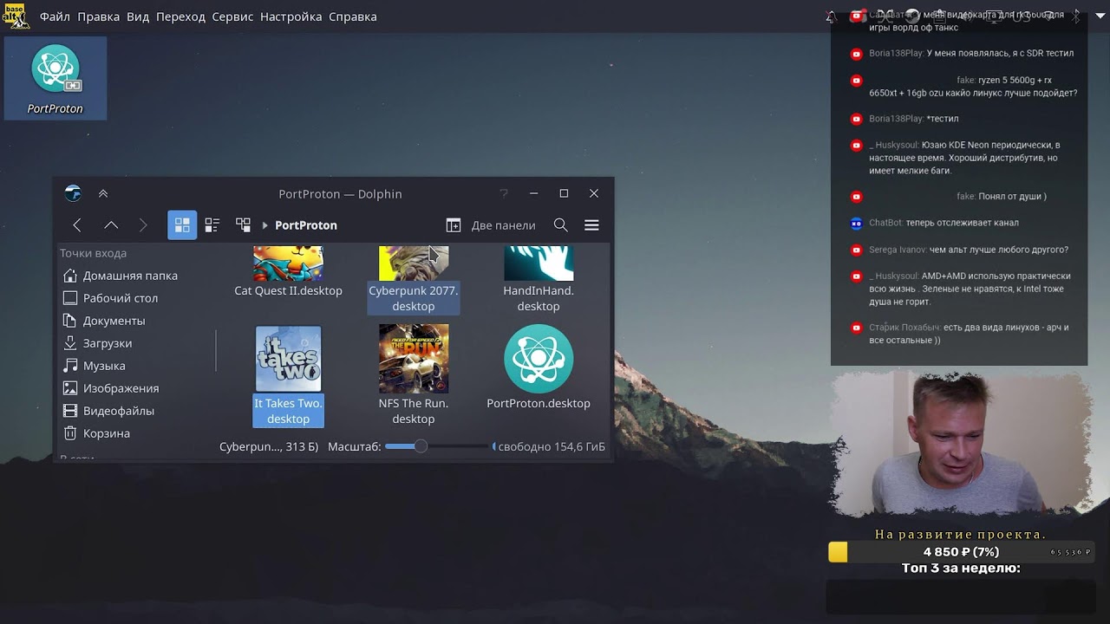Expand the breadcrumb arrow before PortProton

coord(265,225)
